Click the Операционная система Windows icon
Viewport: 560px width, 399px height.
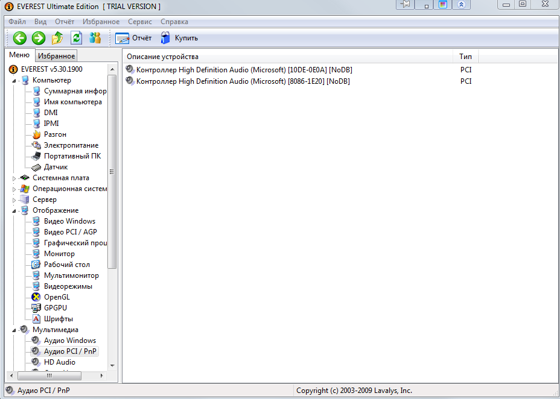coord(25,189)
